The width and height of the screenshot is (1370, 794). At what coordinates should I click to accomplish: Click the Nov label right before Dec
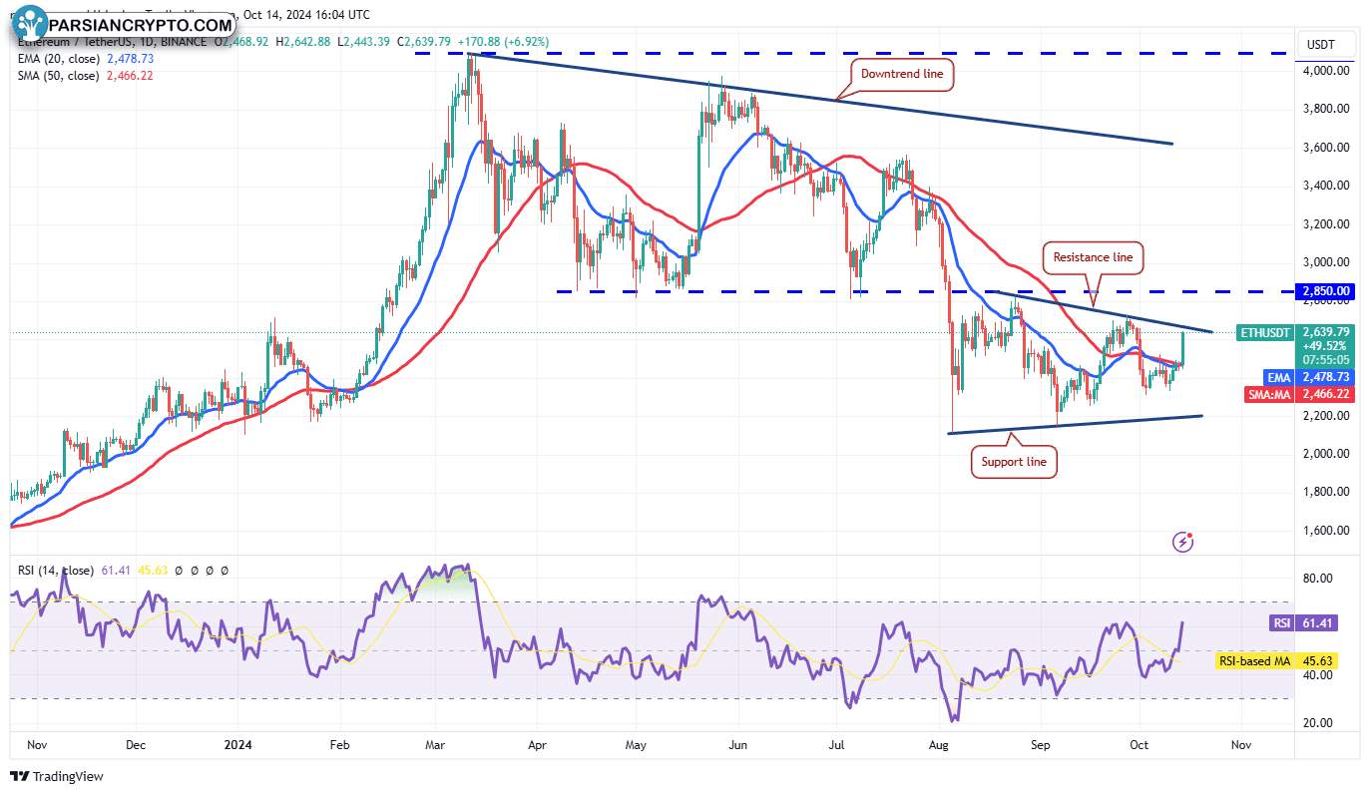tap(35, 745)
